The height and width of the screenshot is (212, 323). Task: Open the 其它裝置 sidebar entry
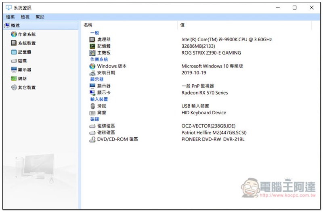coord(27,87)
